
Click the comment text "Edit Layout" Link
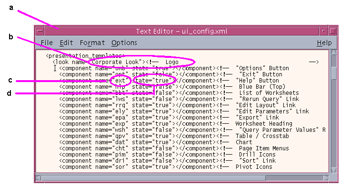[x=266, y=105]
